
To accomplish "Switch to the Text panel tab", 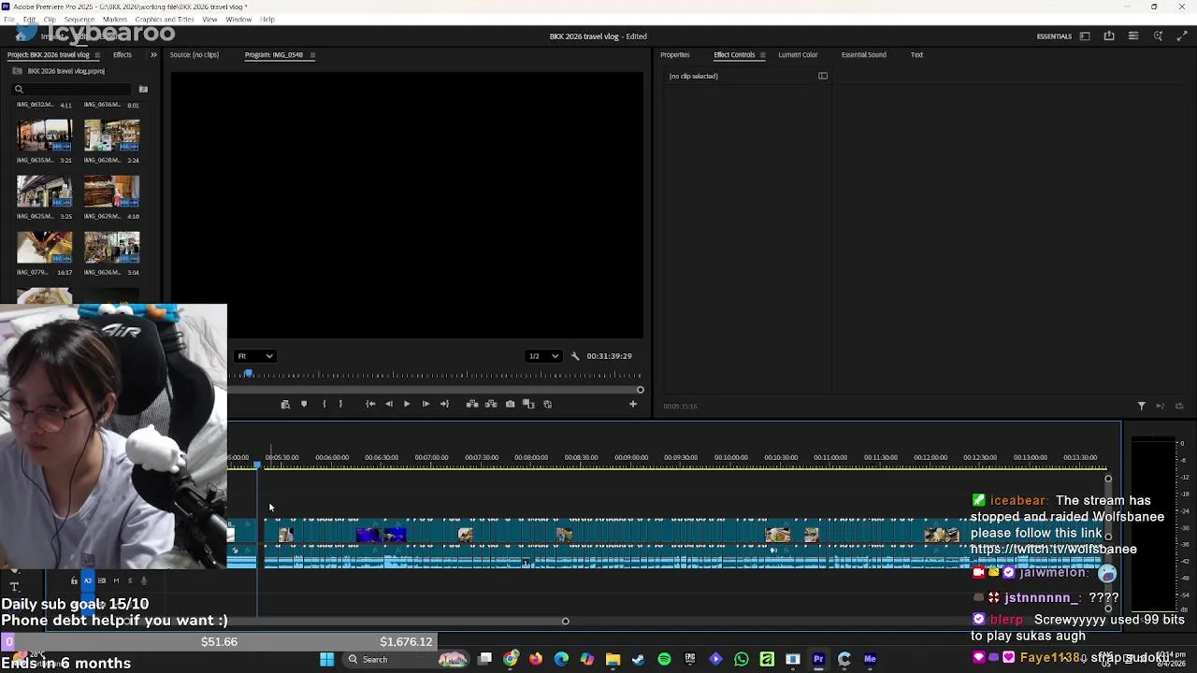I will (x=916, y=55).
